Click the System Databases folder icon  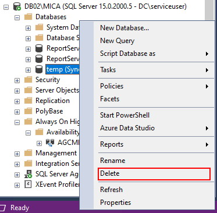(x=39, y=27)
